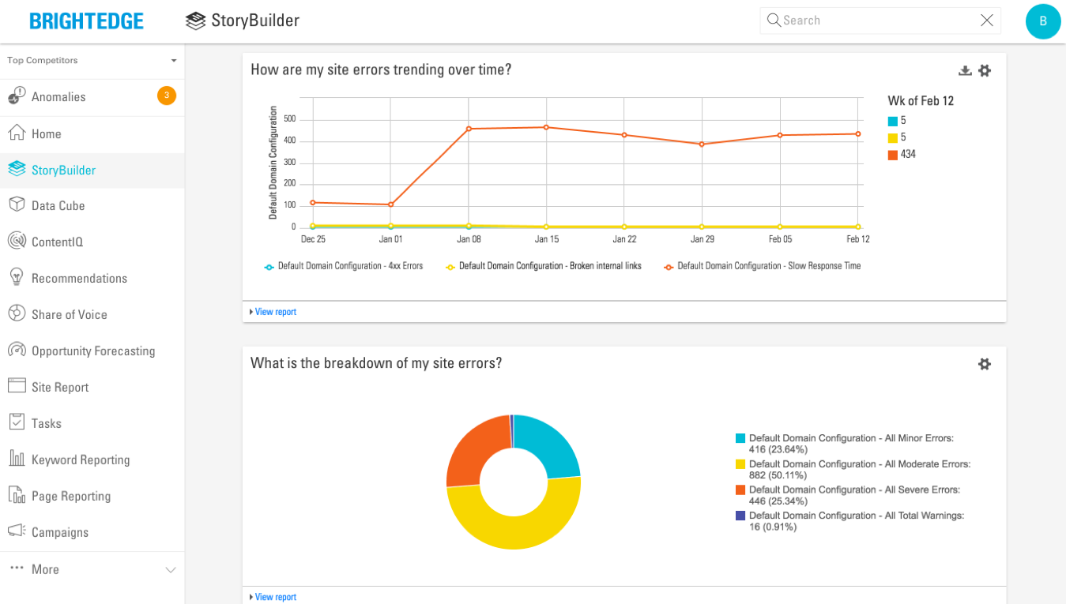Viewport: 1066px width, 604px height.
Task: Click the Recommendations lightbulb icon
Action: [x=17, y=278]
